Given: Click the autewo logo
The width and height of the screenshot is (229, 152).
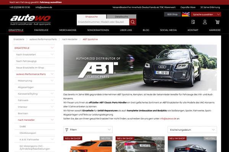Looking at the screenshot, I should (x=31, y=20).
